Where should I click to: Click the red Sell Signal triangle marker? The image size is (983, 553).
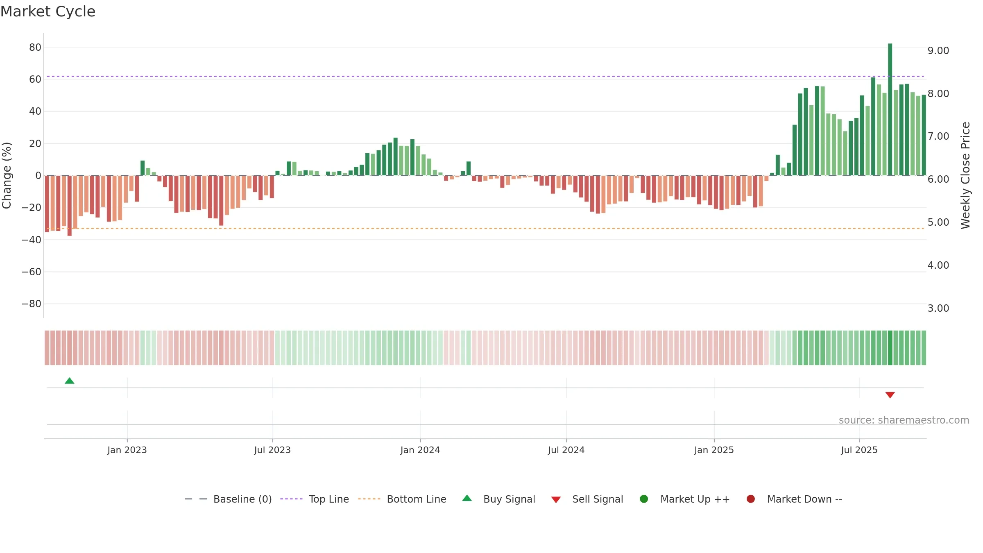(x=890, y=395)
